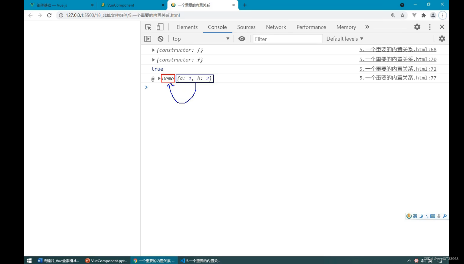Image resolution: width=464 pixels, height=264 pixels.
Task: Expand the Demo object in console
Action: [159, 78]
